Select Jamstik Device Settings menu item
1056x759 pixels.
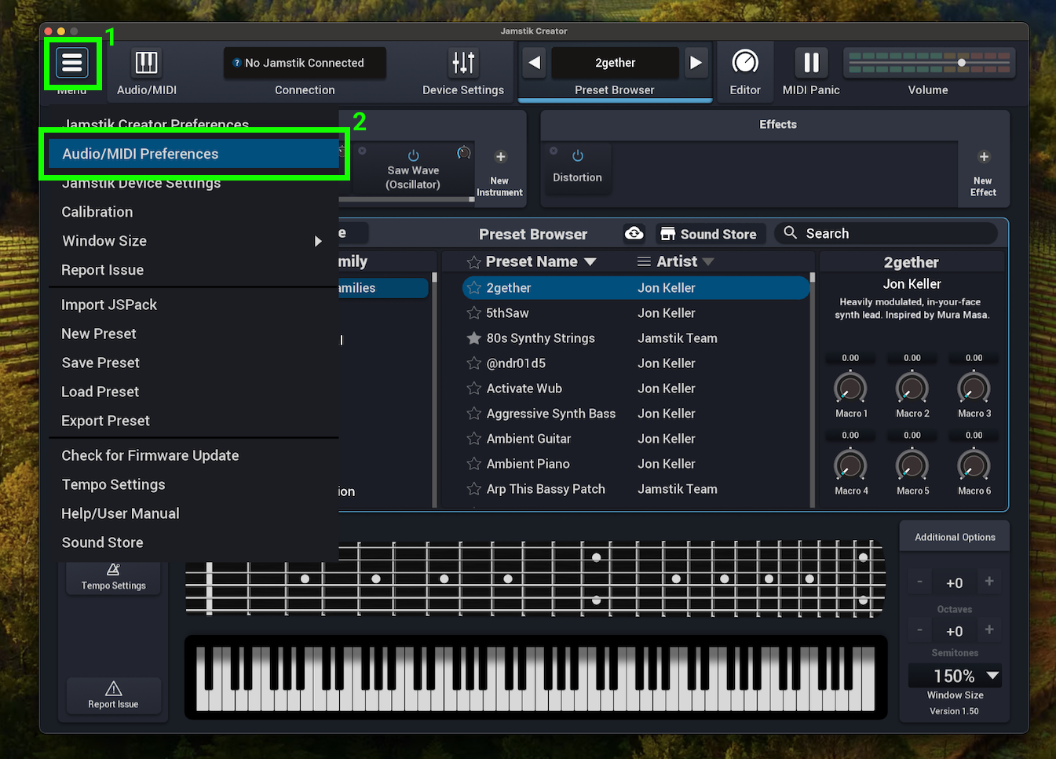(194, 184)
